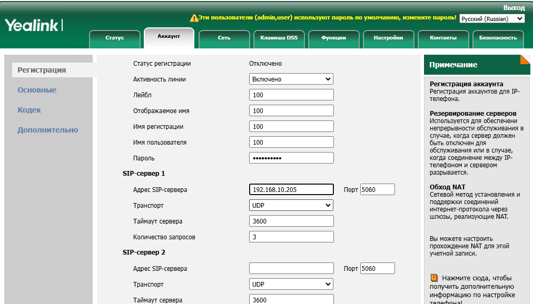Open the Статус tab

115,38
